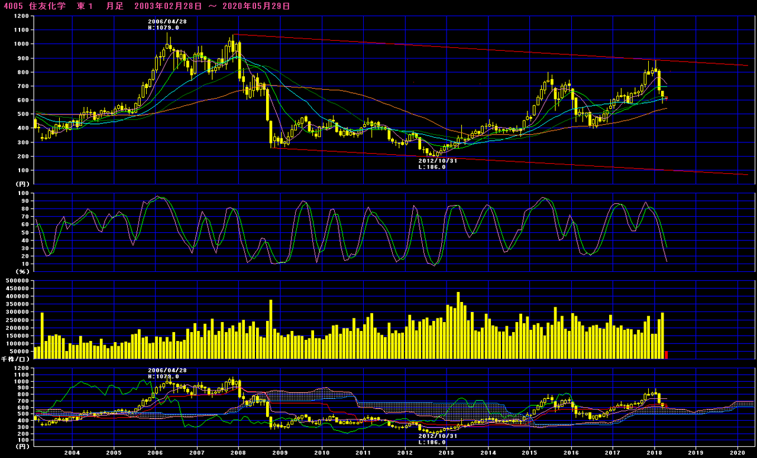Select the 2010 year marker on the x-axis
Image resolution: width=757 pixels, height=458 pixels.
322,452
